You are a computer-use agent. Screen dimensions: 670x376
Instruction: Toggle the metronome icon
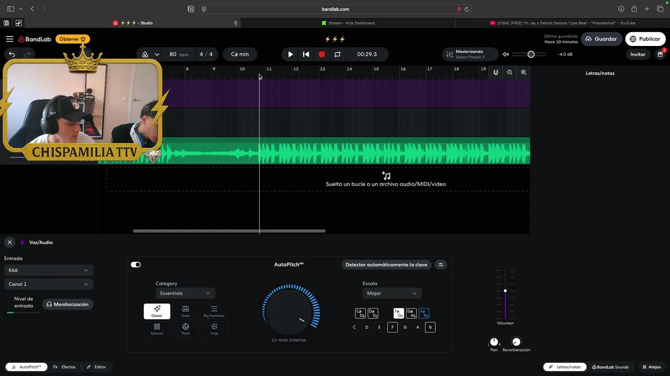click(x=145, y=54)
